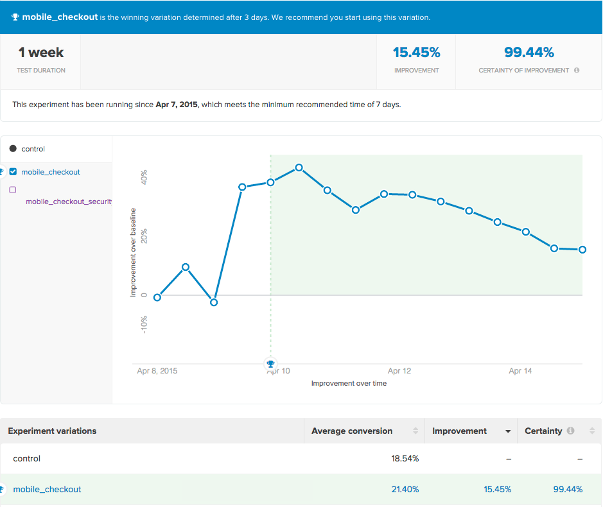603x507 pixels.
Task: Click the Improvement column header label
Action: 459,431
